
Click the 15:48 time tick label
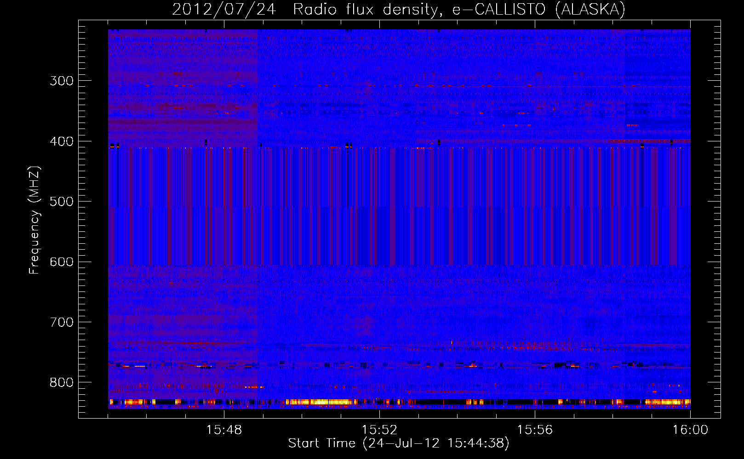(224, 430)
